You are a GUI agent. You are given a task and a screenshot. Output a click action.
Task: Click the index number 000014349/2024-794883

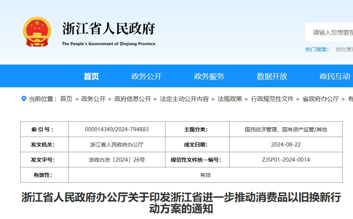(x=117, y=129)
